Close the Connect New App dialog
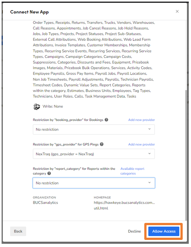Viewport: 191px width, 247px height. pos(177,11)
